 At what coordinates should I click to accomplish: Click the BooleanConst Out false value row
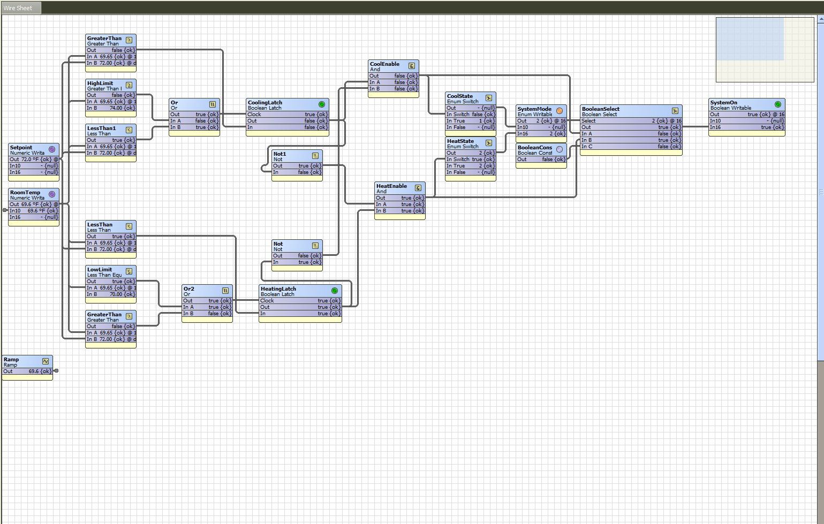tap(541, 160)
